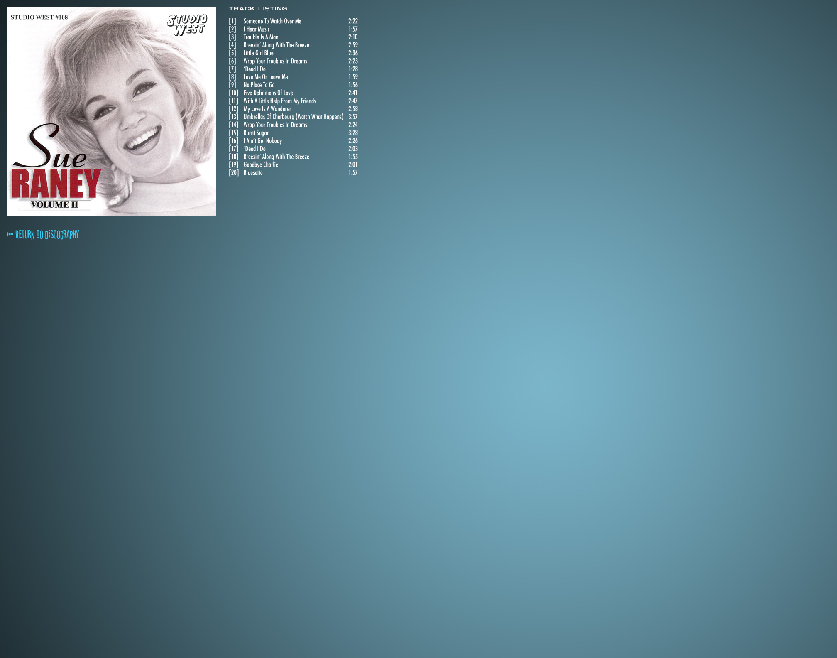
Task: Click track number [7] in the listing
Action: (x=232, y=69)
